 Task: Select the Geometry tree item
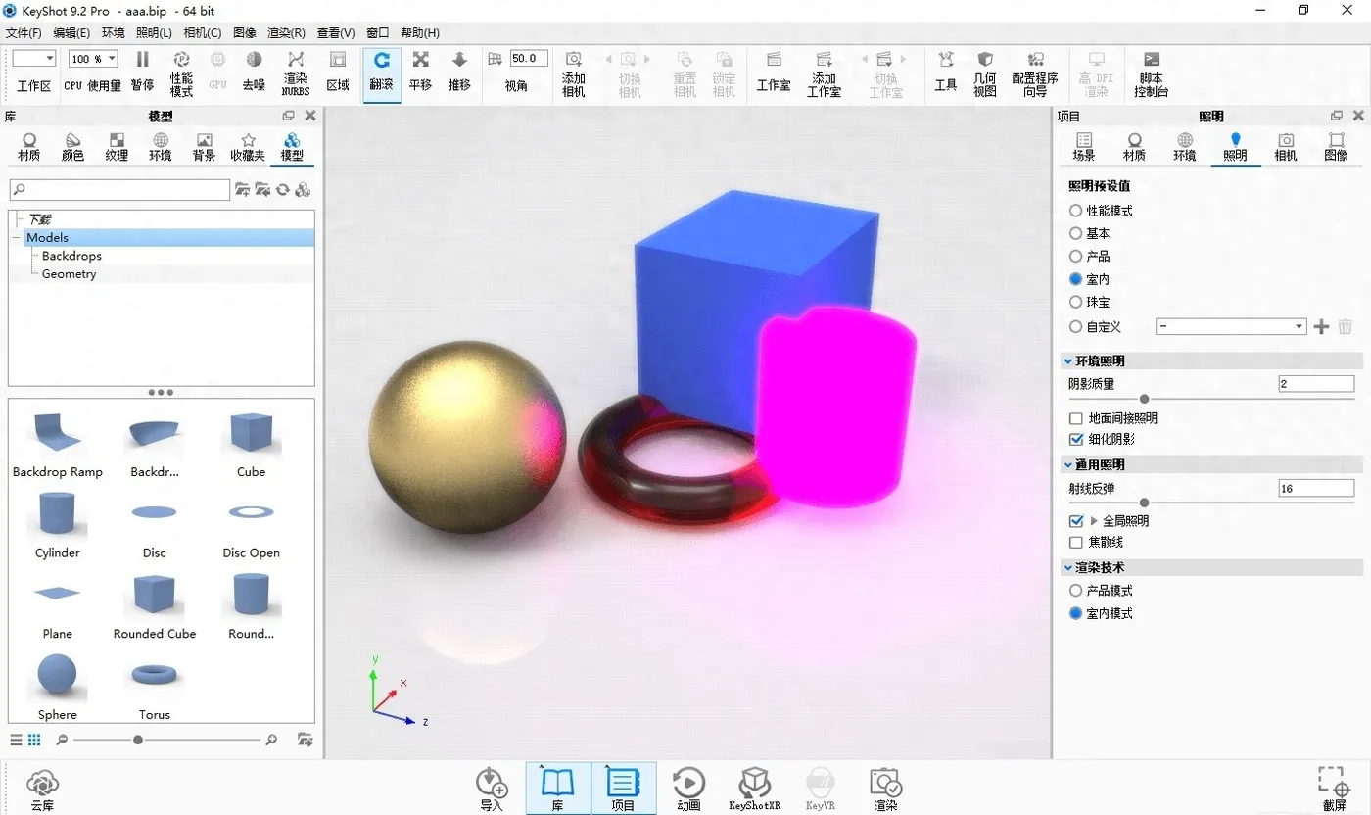click(69, 274)
